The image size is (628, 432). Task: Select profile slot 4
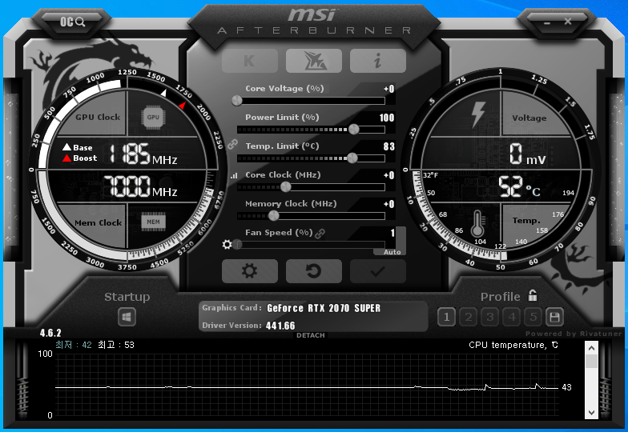(511, 318)
